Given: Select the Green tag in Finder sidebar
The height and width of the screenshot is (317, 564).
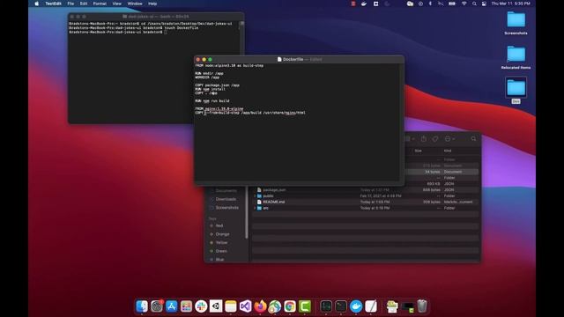Looking at the screenshot, I should pyautogui.click(x=221, y=251).
